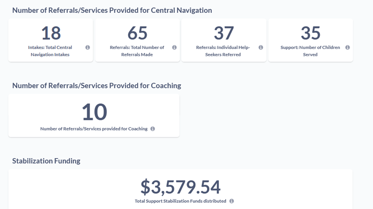The width and height of the screenshot is (373, 209).
Task: Click the Referrals/Services Provided for Coaching heading
Action: [97, 86]
